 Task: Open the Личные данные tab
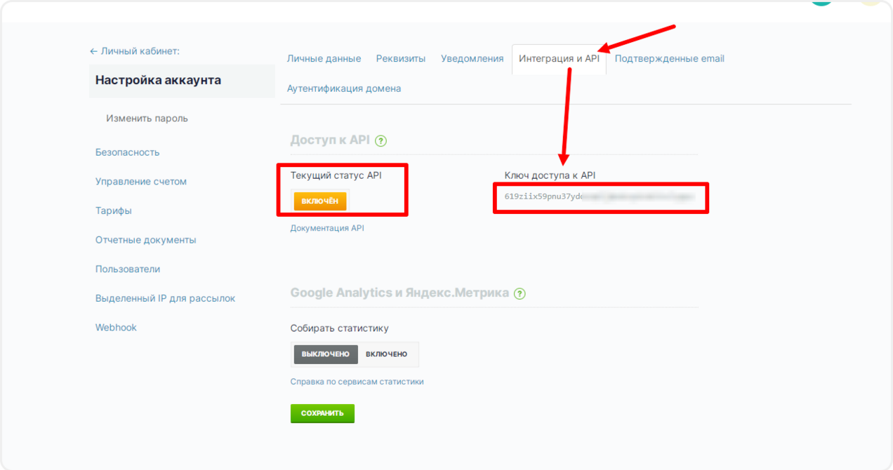click(x=324, y=58)
